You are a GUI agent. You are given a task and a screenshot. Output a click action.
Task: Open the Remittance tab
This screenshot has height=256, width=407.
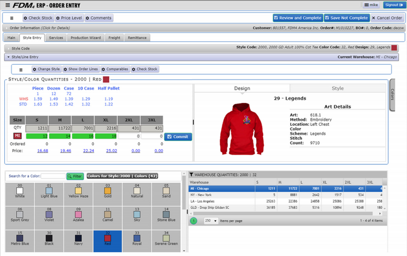(137, 37)
